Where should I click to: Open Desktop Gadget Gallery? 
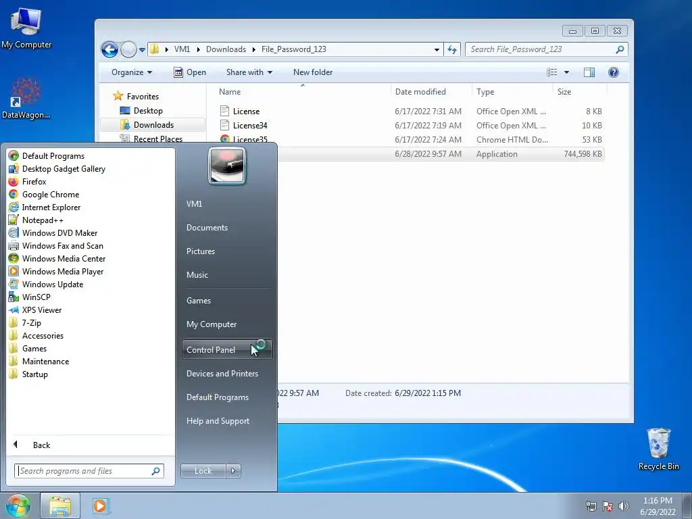(64, 168)
